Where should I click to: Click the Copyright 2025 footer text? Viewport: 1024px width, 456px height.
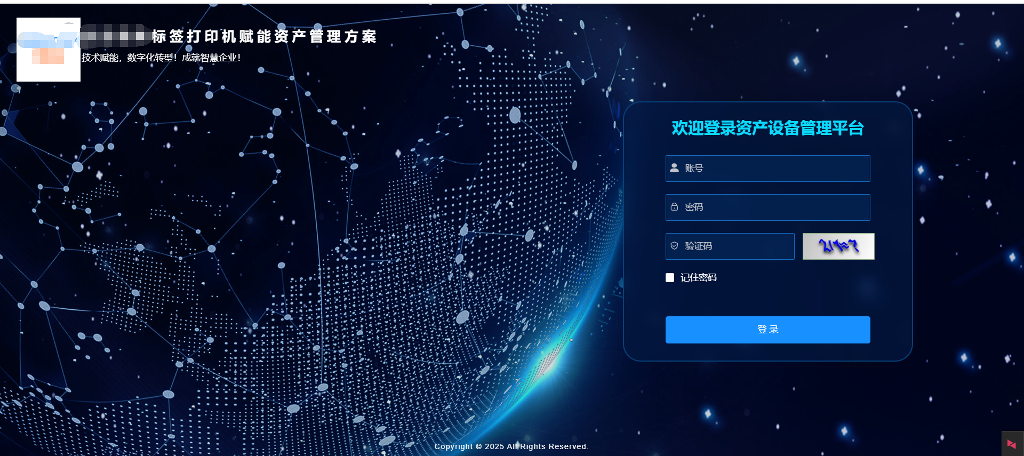pyautogui.click(x=511, y=446)
